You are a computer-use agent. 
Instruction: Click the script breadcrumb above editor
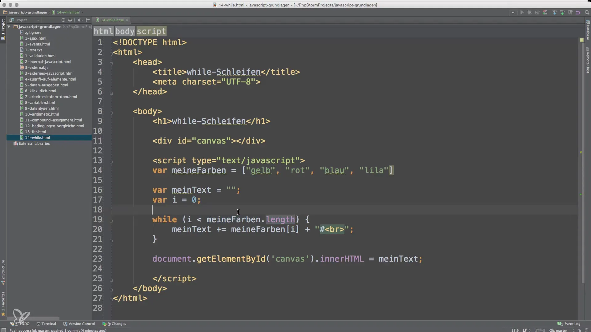point(151,31)
